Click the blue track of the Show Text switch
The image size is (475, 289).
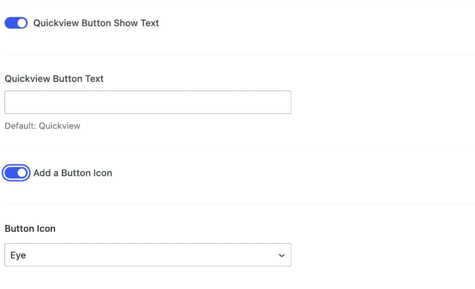[11, 23]
